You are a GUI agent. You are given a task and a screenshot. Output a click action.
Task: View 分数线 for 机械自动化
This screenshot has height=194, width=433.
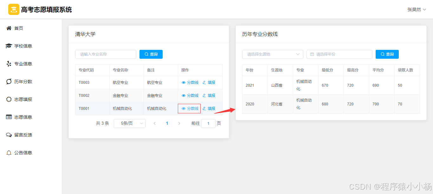pos(190,109)
